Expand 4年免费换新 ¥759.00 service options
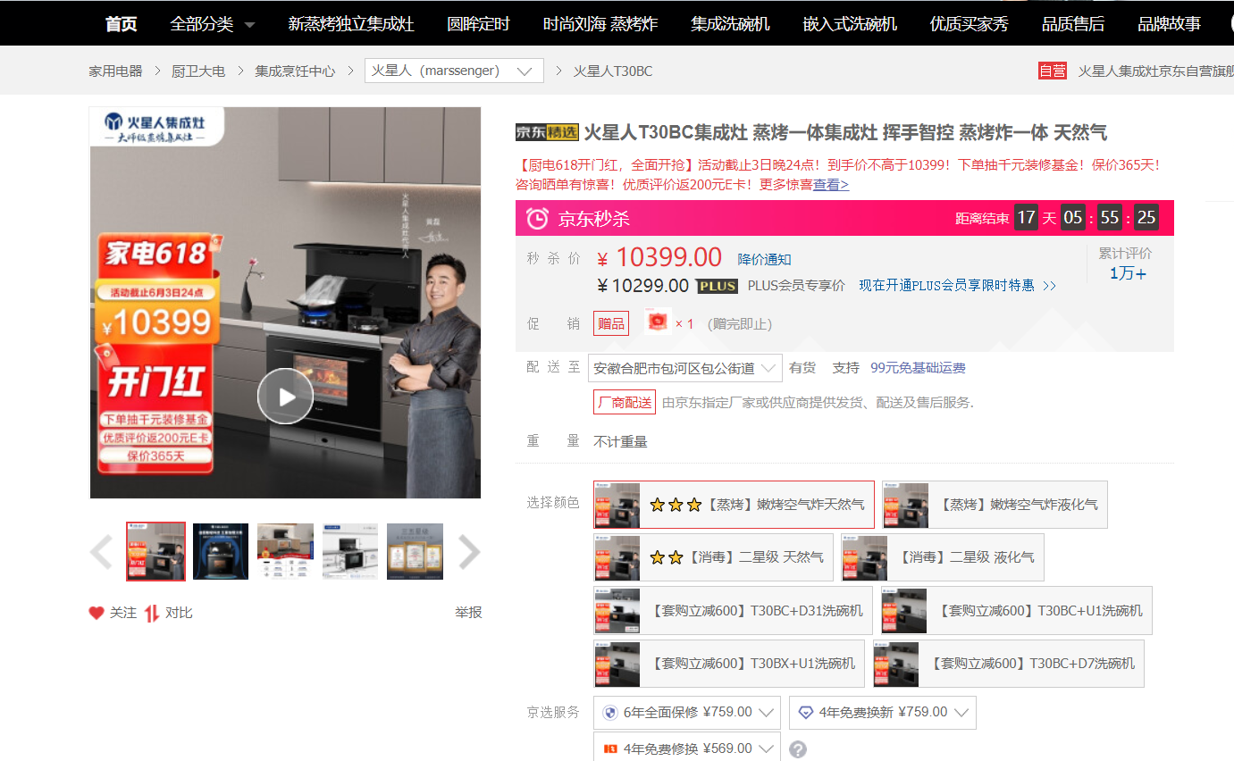Viewport: 1234px width, 761px height. coord(882,713)
